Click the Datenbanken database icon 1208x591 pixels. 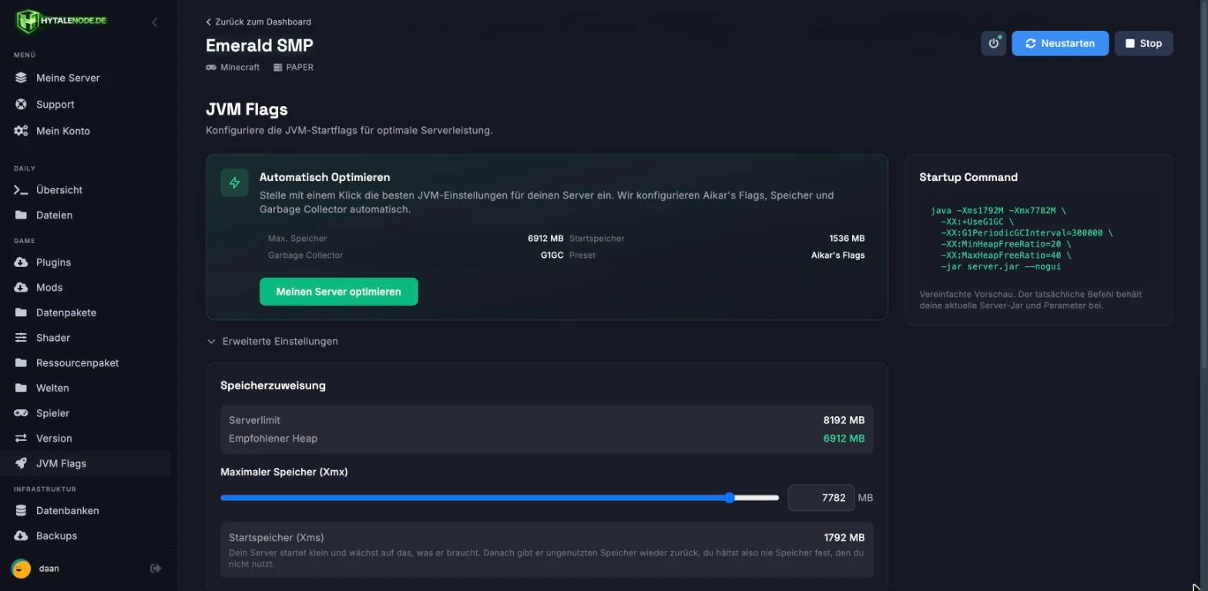21,511
